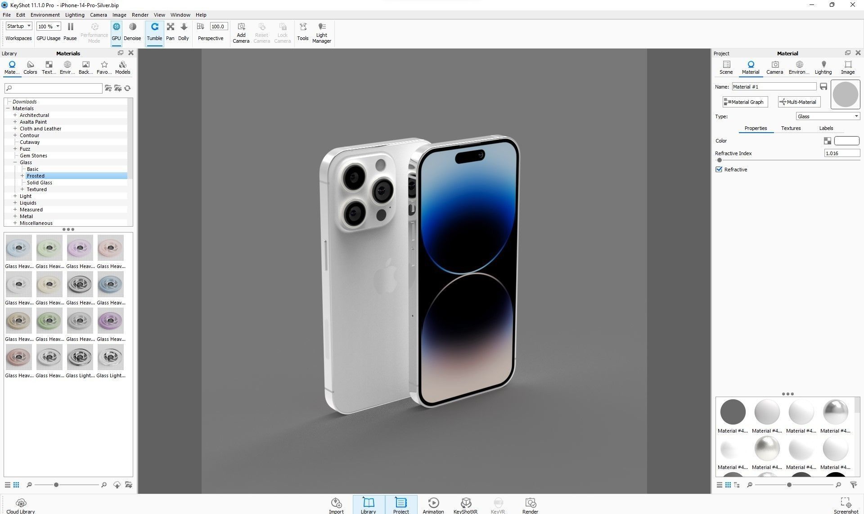Open the Lighting menu
This screenshot has height=514, width=864.
(x=75, y=15)
